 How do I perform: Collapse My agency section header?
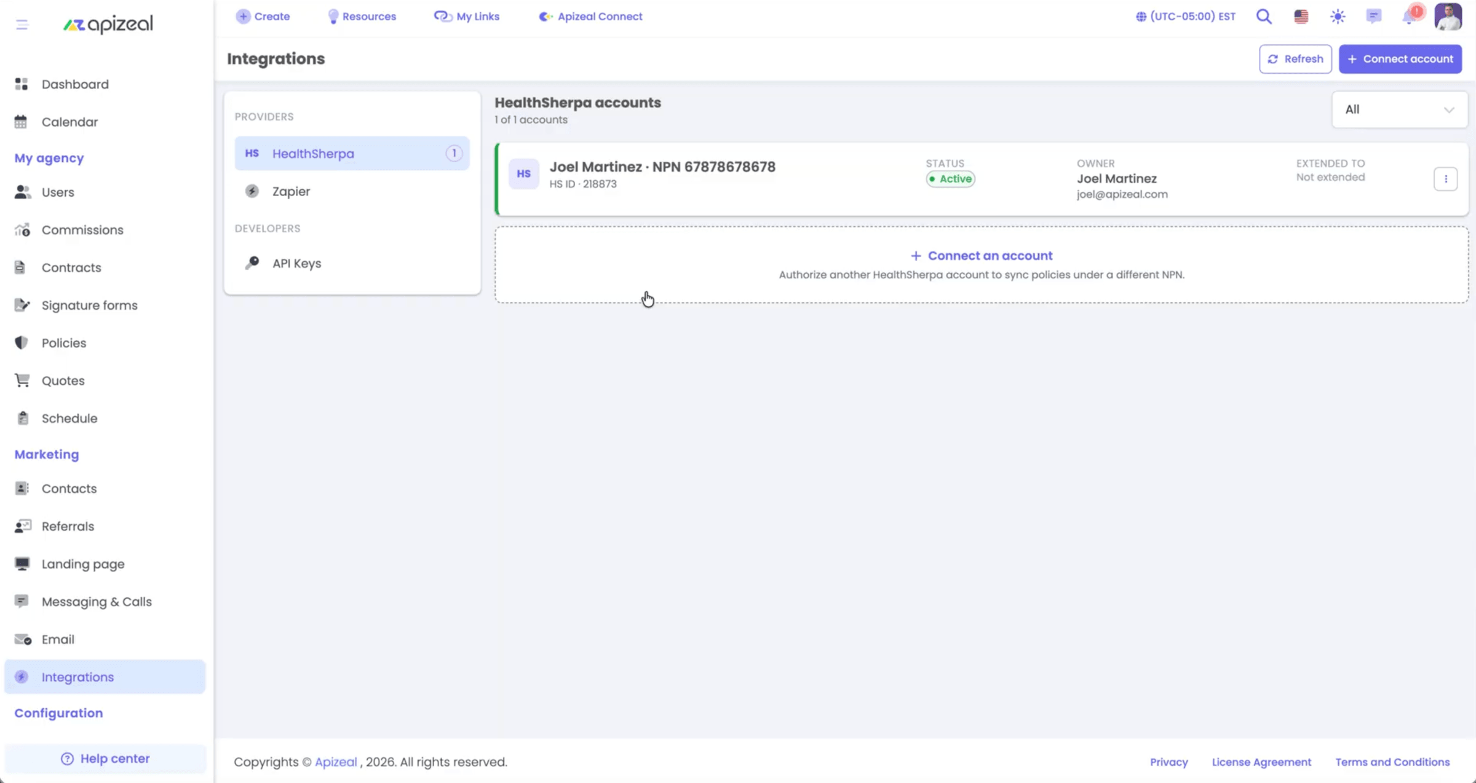coord(49,158)
